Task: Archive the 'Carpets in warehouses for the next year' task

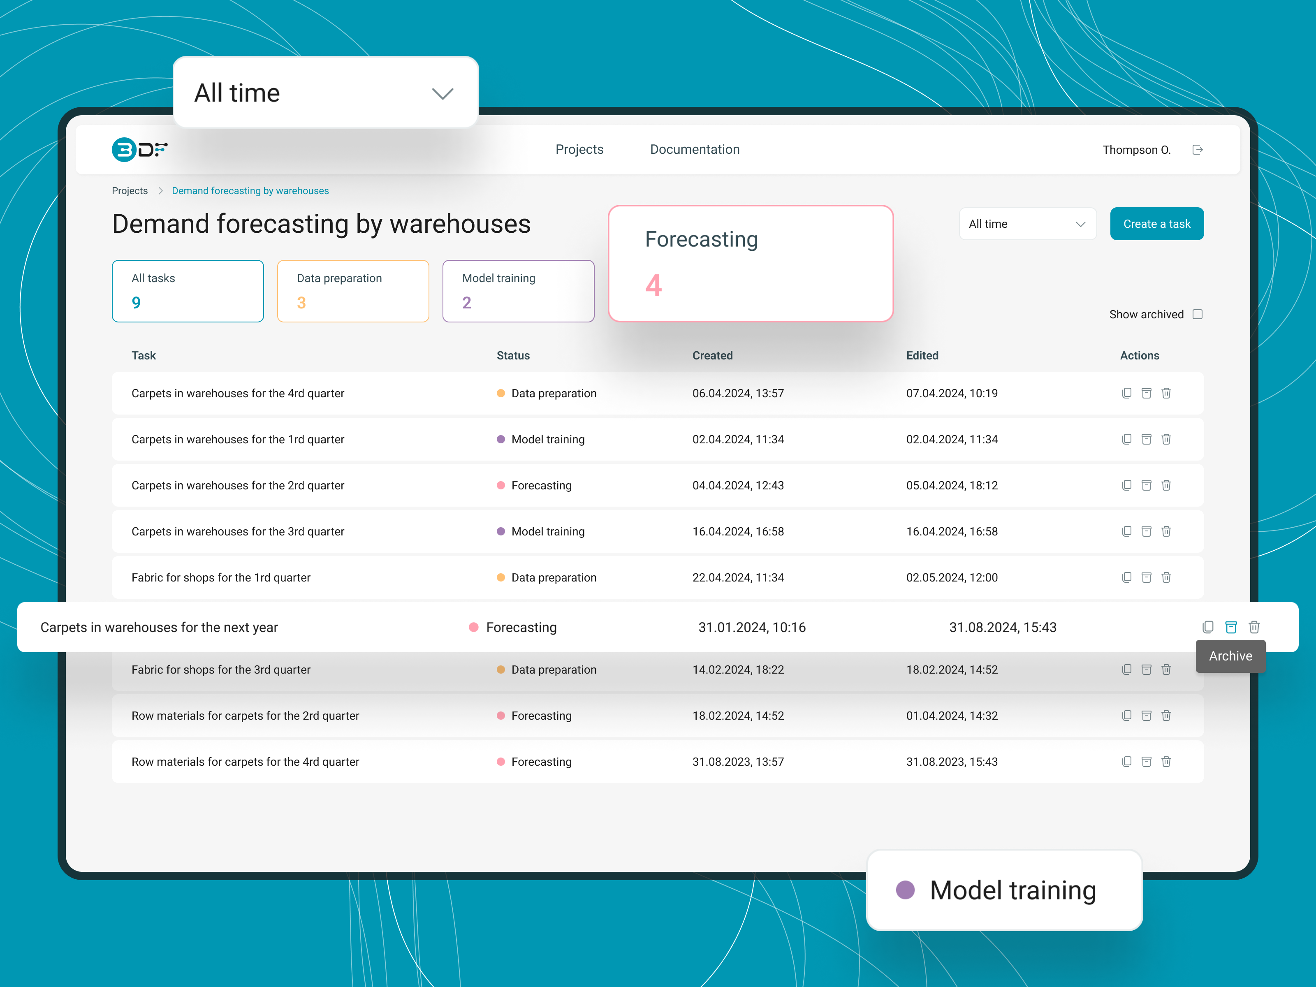Action: click(x=1231, y=627)
